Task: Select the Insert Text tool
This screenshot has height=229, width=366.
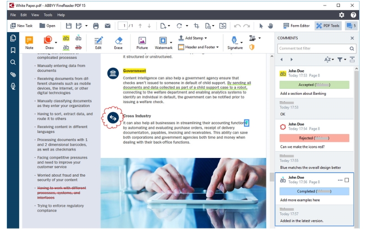Action: point(78,38)
